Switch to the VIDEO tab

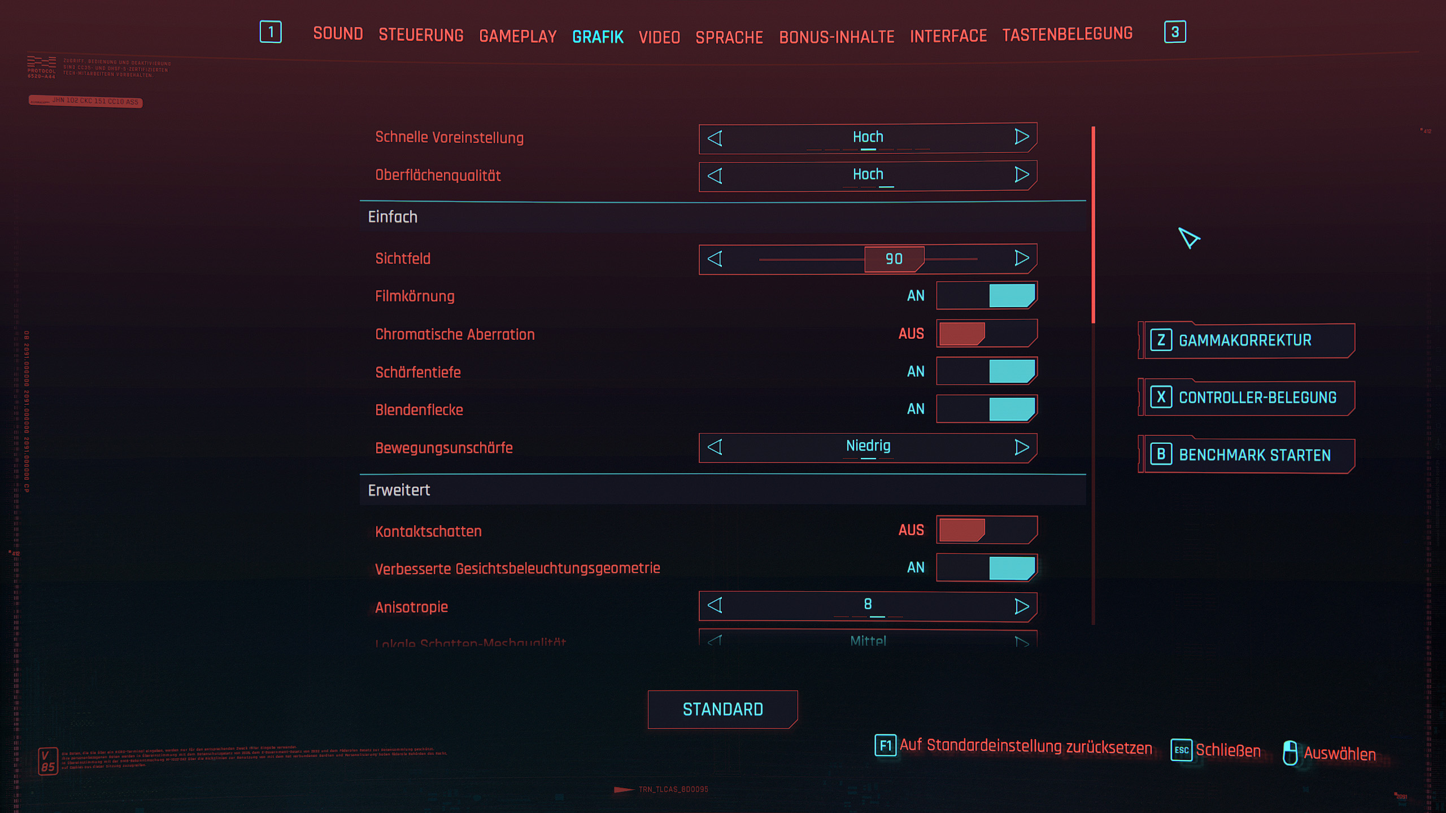point(659,37)
